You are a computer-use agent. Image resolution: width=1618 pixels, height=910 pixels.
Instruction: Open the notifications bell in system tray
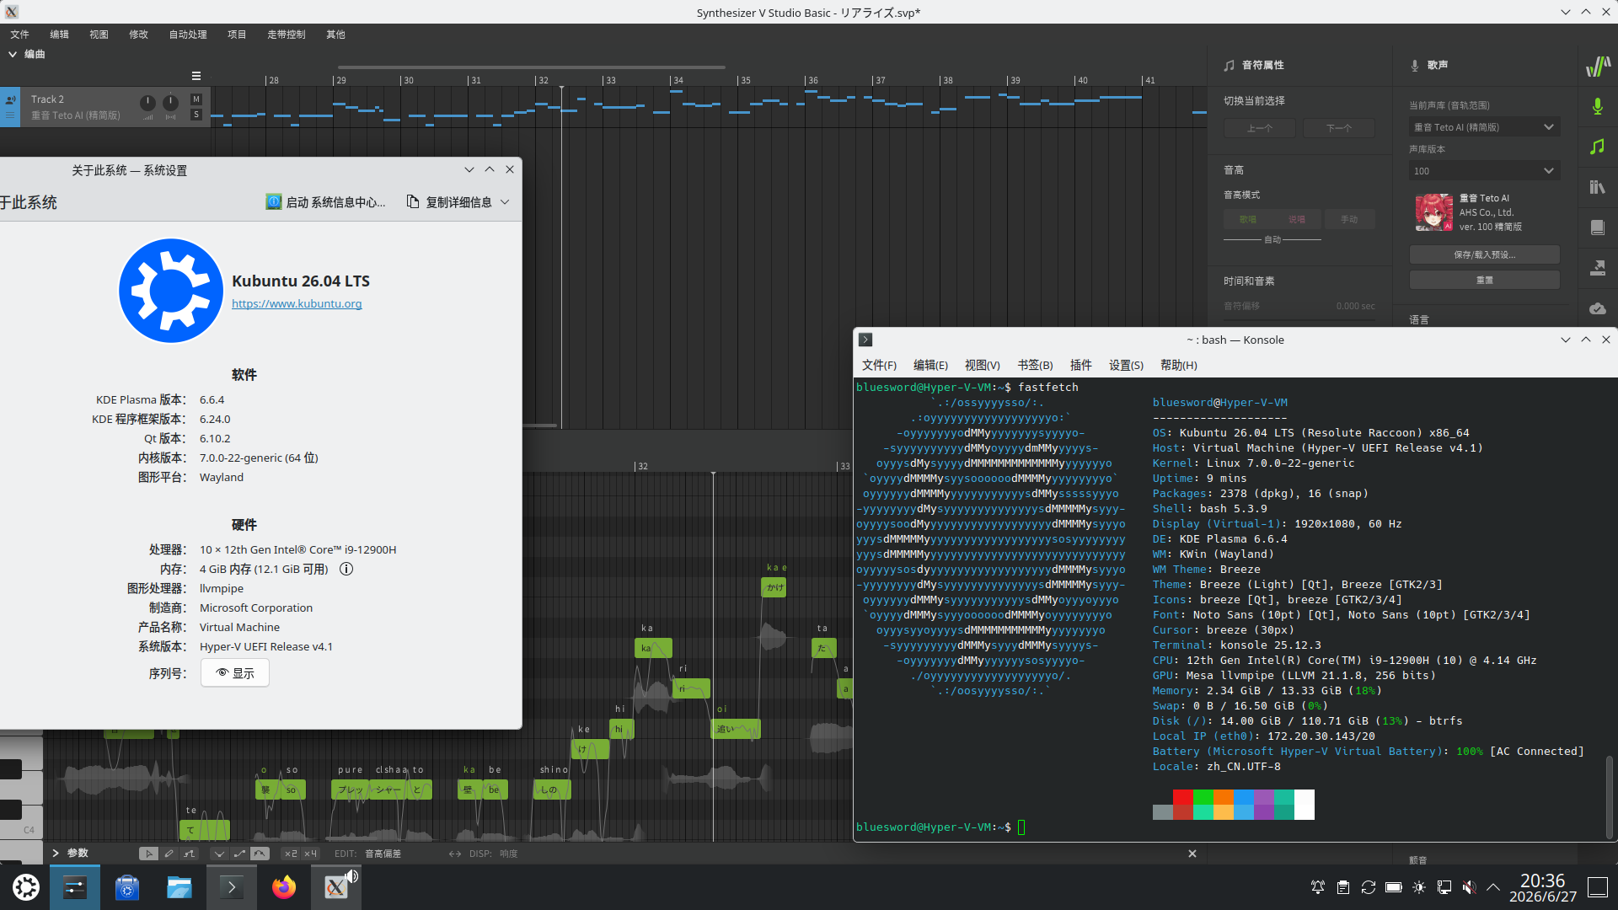click(x=1318, y=887)
